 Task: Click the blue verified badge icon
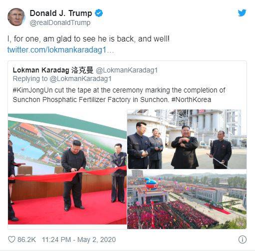point(99,13)
